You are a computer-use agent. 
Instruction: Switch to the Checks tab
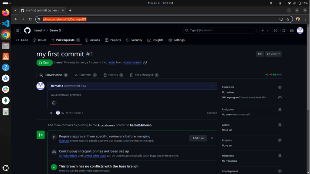(x=113, y=75)
